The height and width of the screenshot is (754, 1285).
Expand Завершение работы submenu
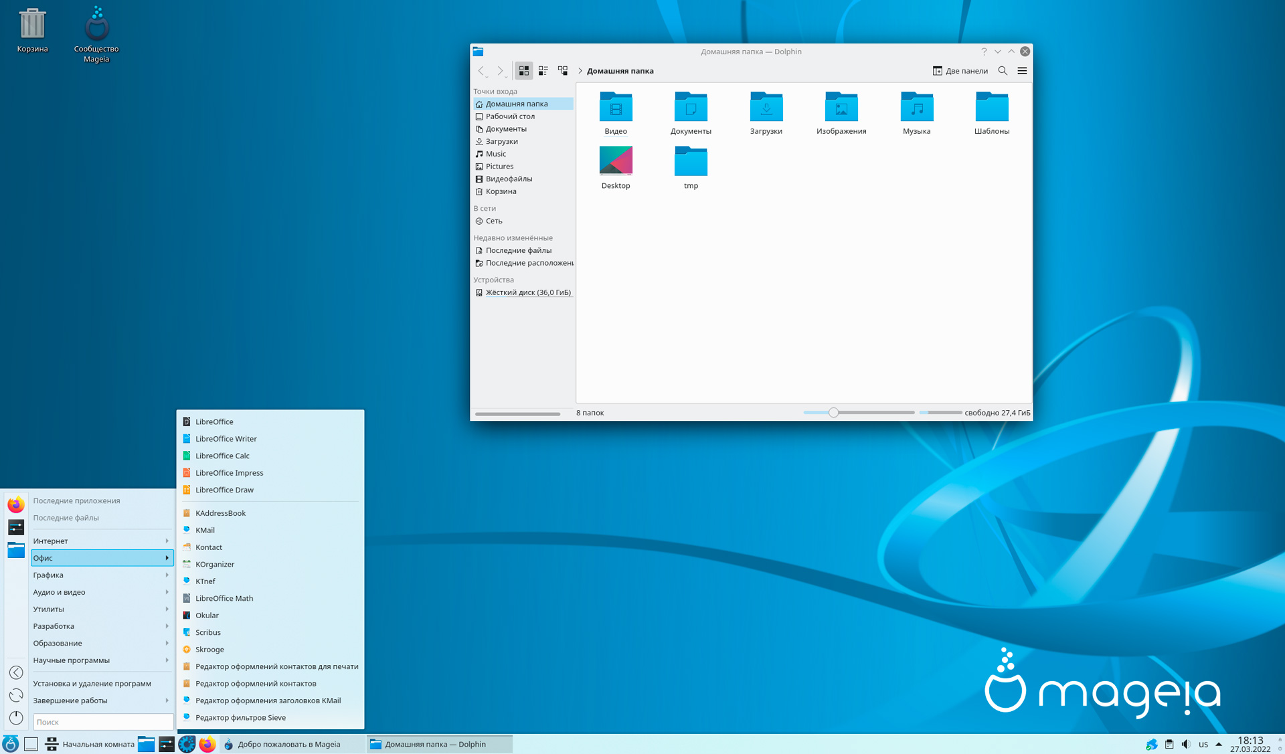[100, 700]
